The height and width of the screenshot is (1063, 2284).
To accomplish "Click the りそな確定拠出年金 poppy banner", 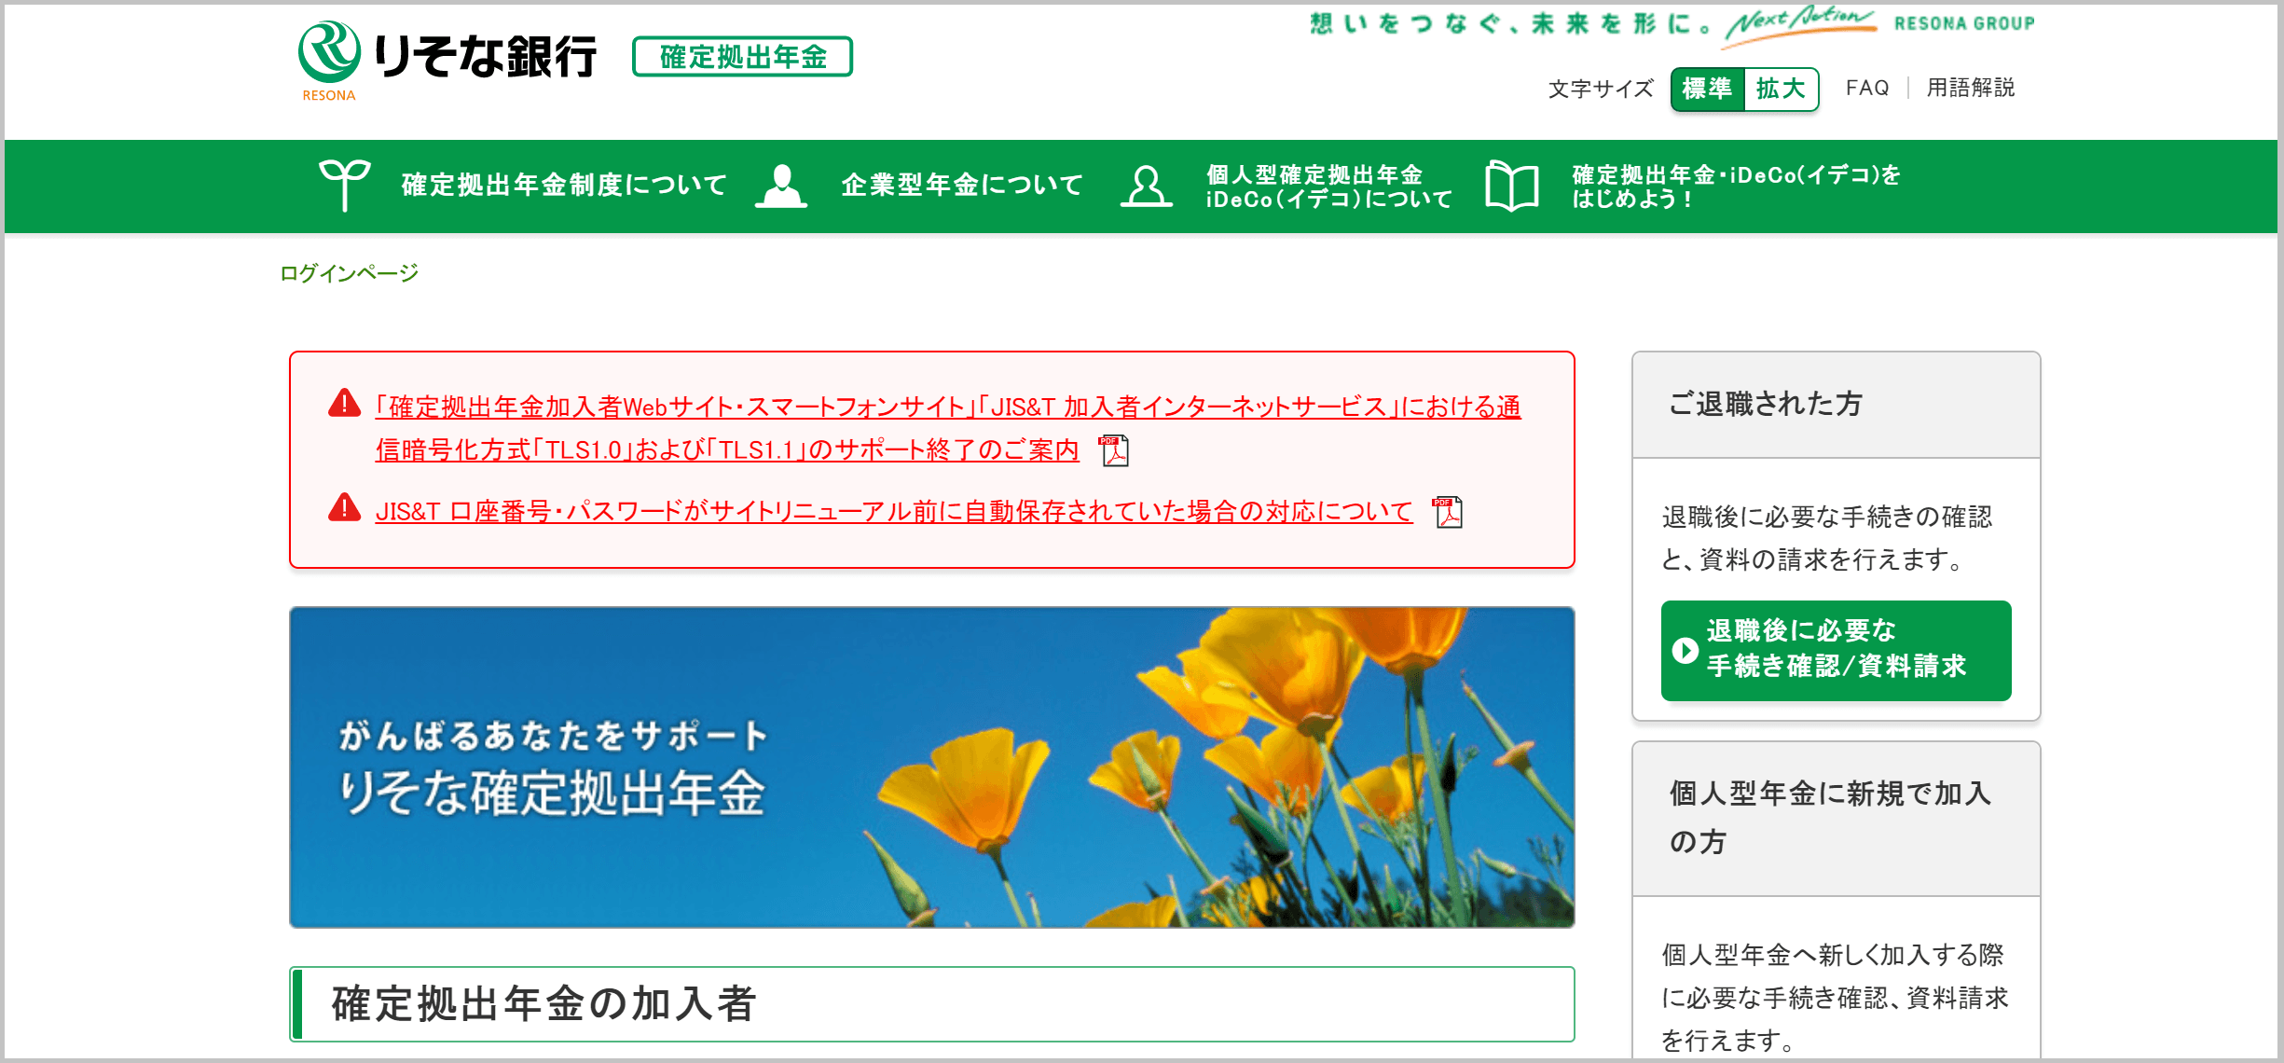I will pyautogui.click(x=932, y=767).
